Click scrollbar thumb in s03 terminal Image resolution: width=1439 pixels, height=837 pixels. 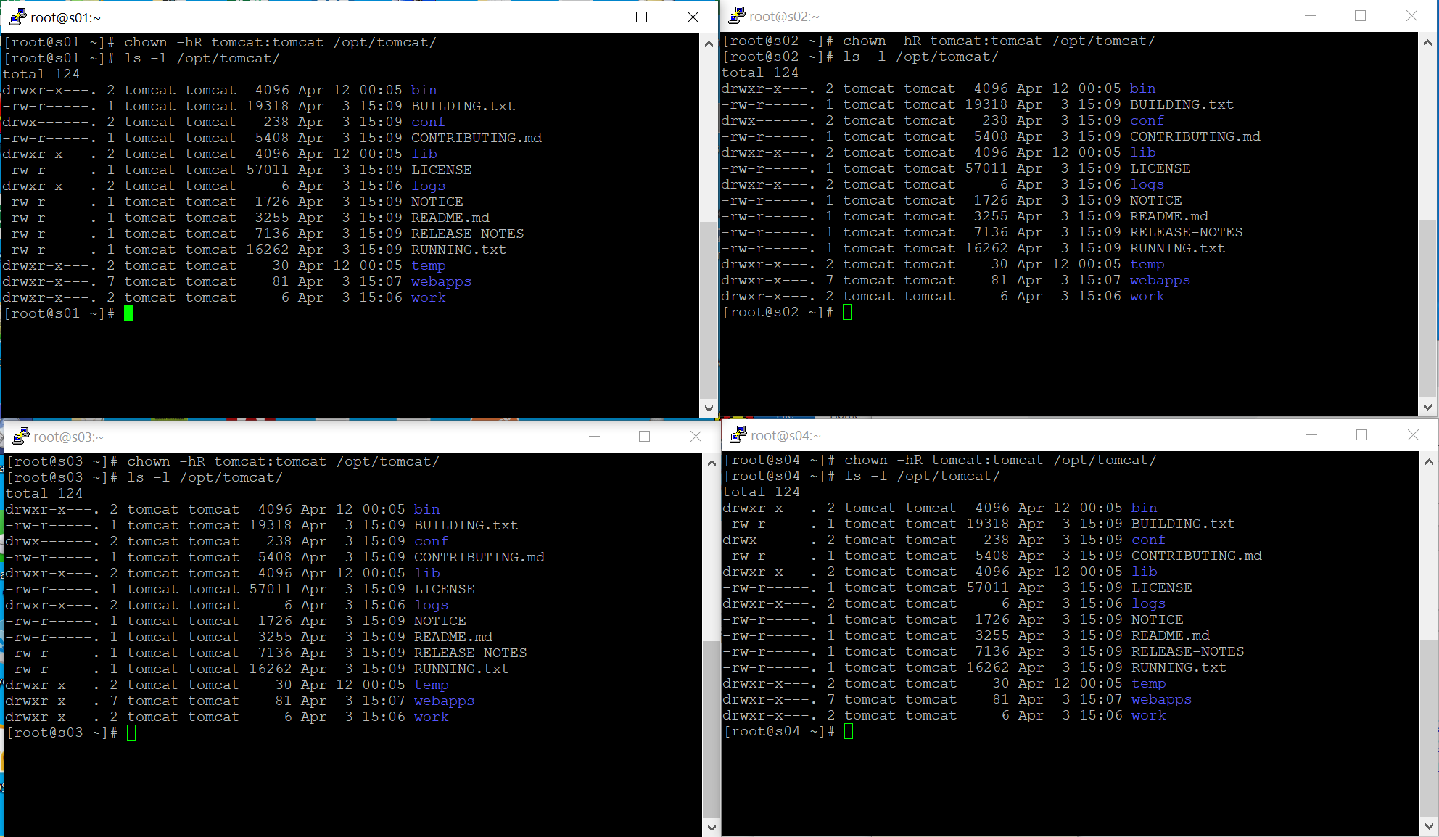pyautogui.click(x=712, y=730)
